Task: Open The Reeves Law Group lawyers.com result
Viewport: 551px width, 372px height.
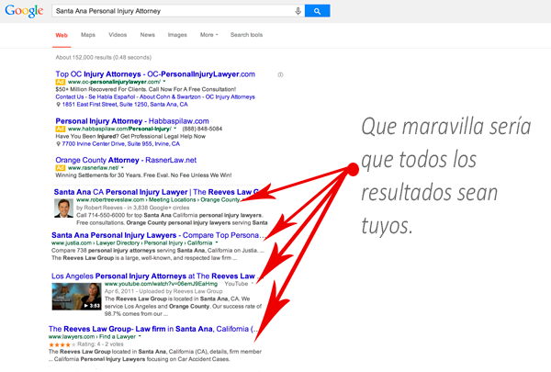Action: tap(152, 329)
